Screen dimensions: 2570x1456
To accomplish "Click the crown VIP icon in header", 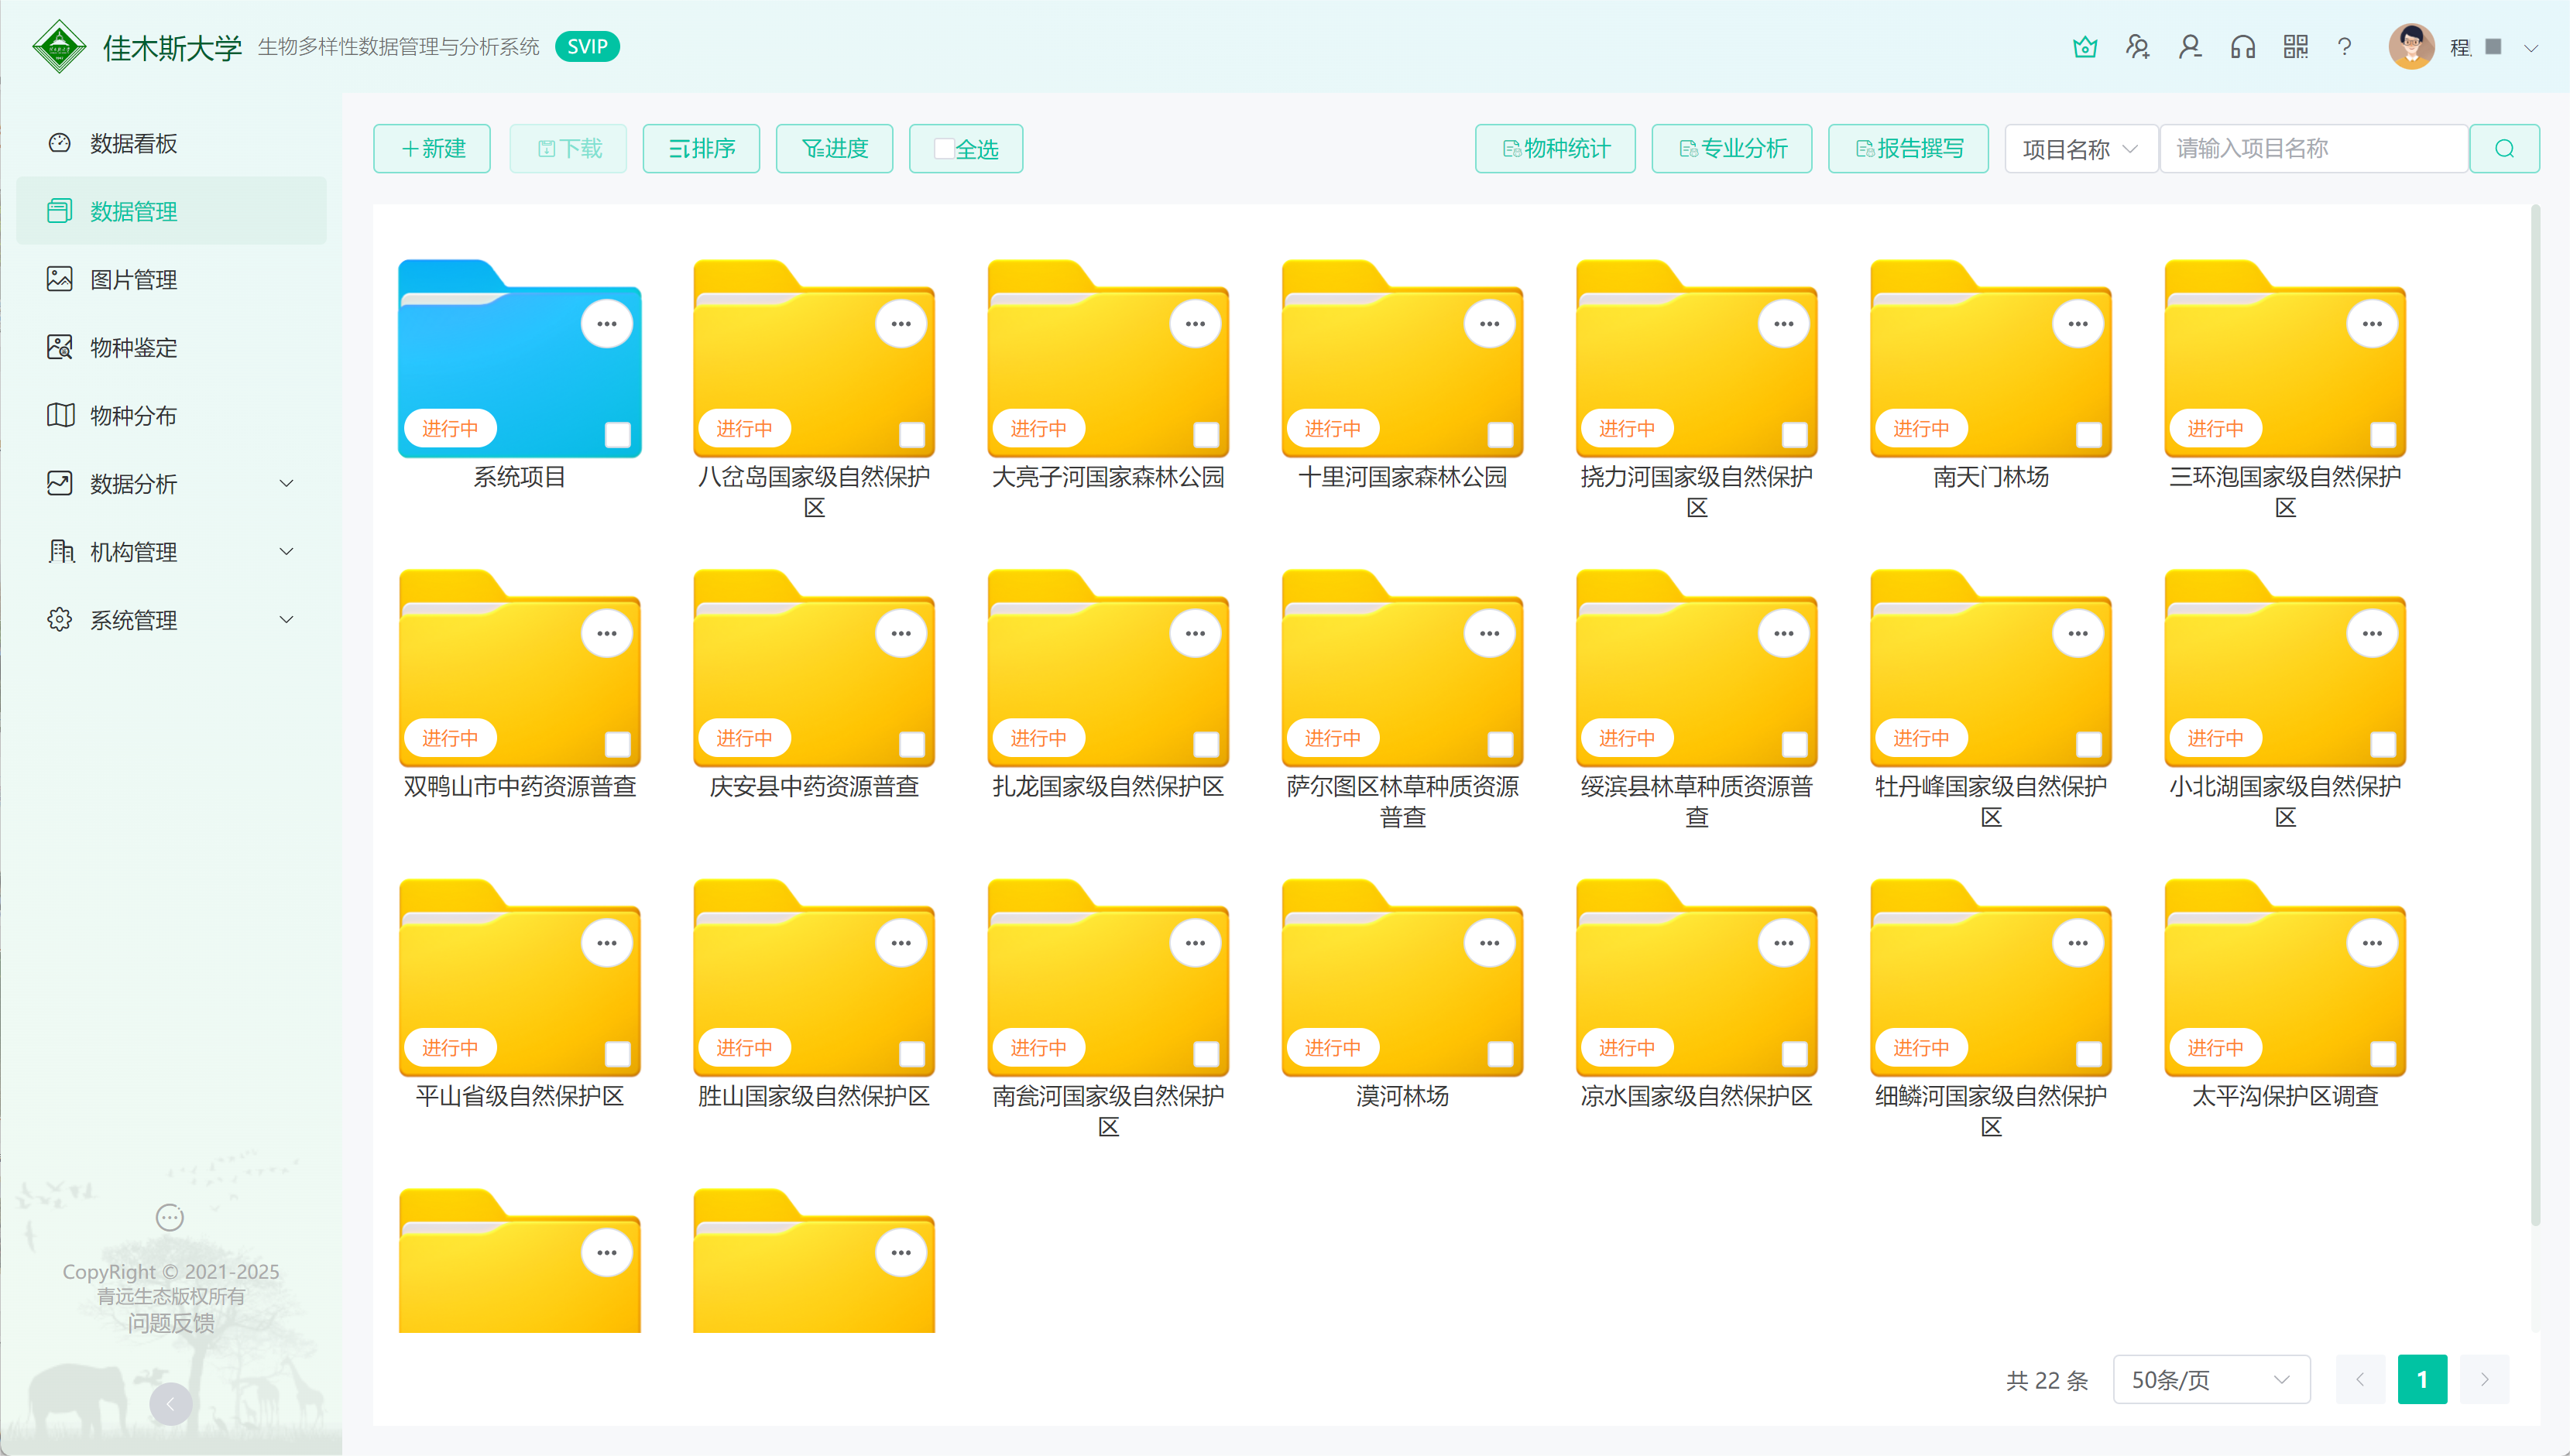I will [x=2084, y=47].
